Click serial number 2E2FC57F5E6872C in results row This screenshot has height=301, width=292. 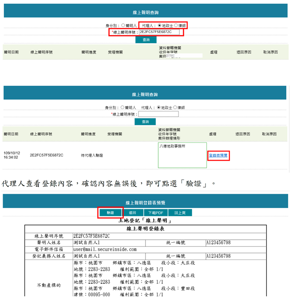pos(46,155)
